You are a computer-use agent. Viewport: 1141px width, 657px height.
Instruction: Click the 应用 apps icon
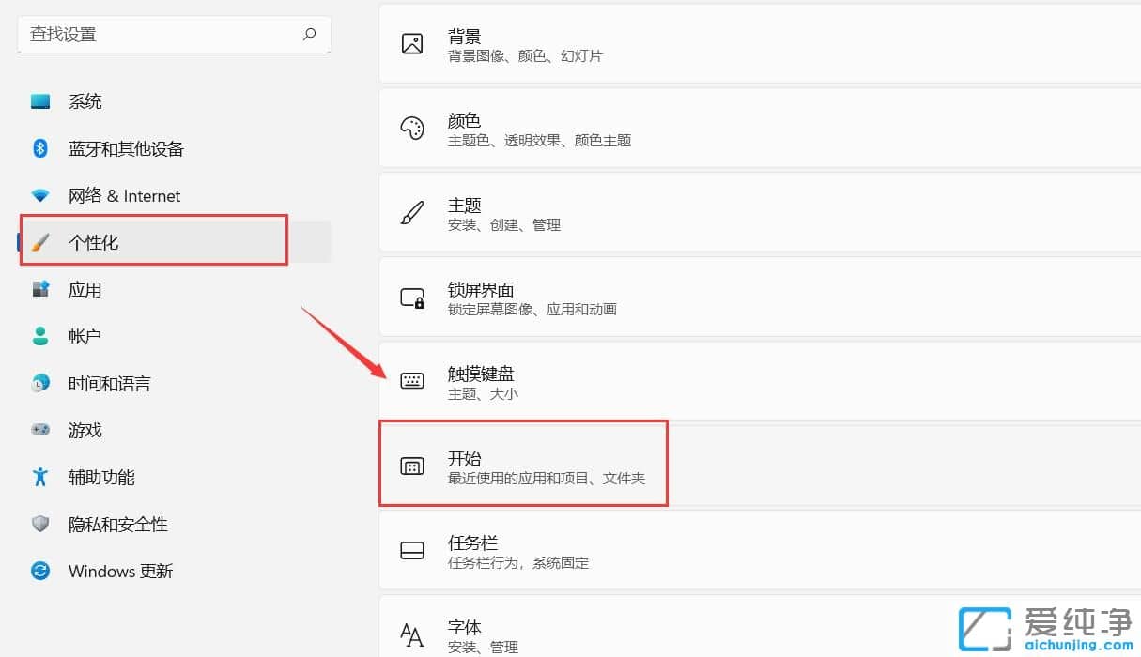click(40, 290)
